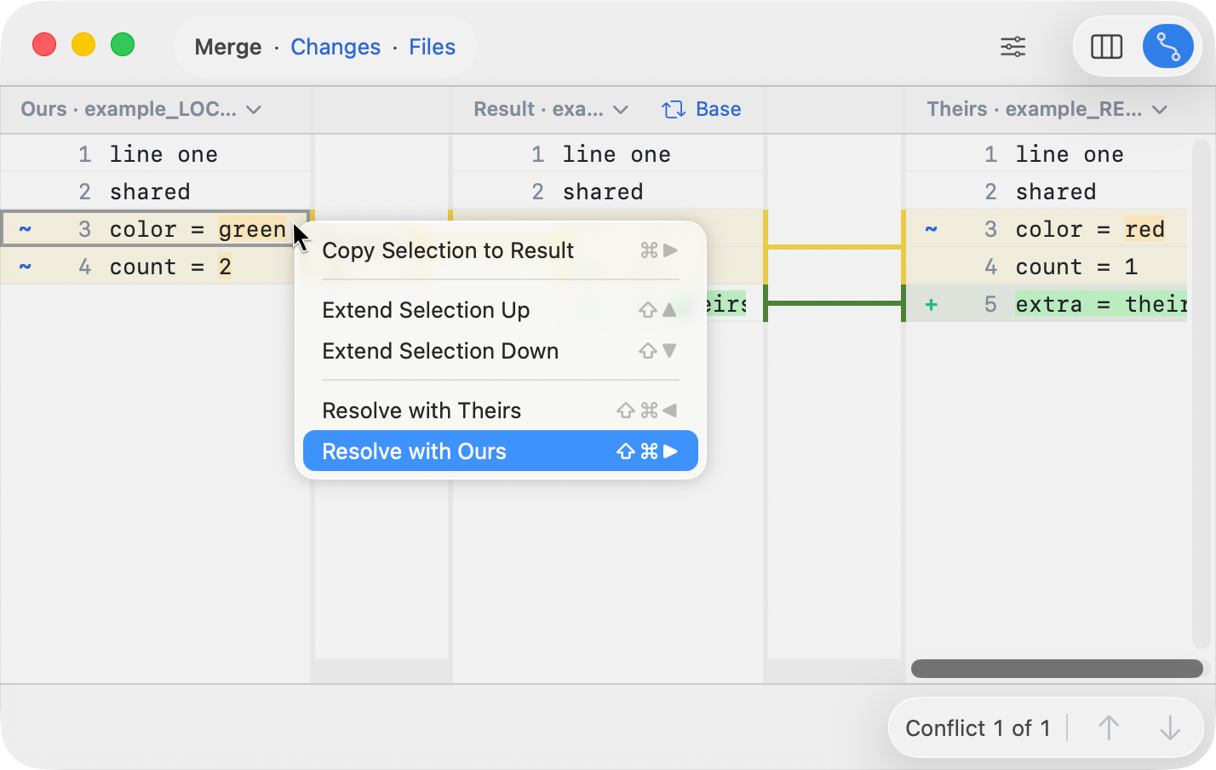Click the Base button in Result header

718,110
